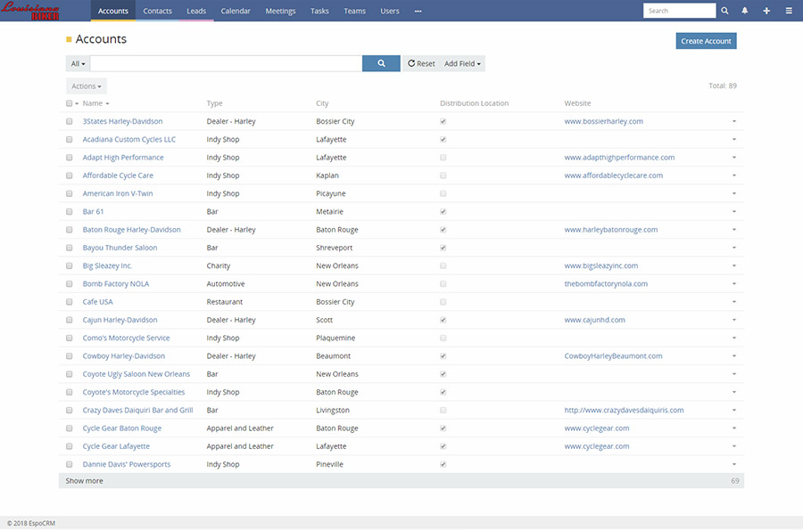
Task: Click the Create Account button
Action: 706,41
